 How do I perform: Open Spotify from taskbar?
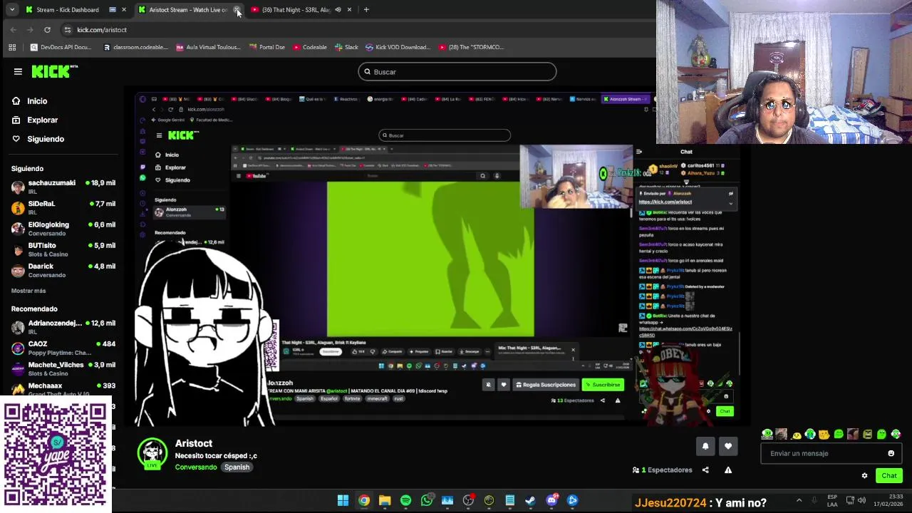(405, 500)
